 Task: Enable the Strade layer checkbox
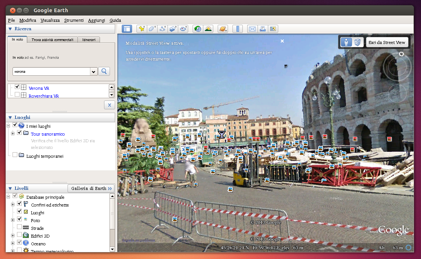[19, 227]
